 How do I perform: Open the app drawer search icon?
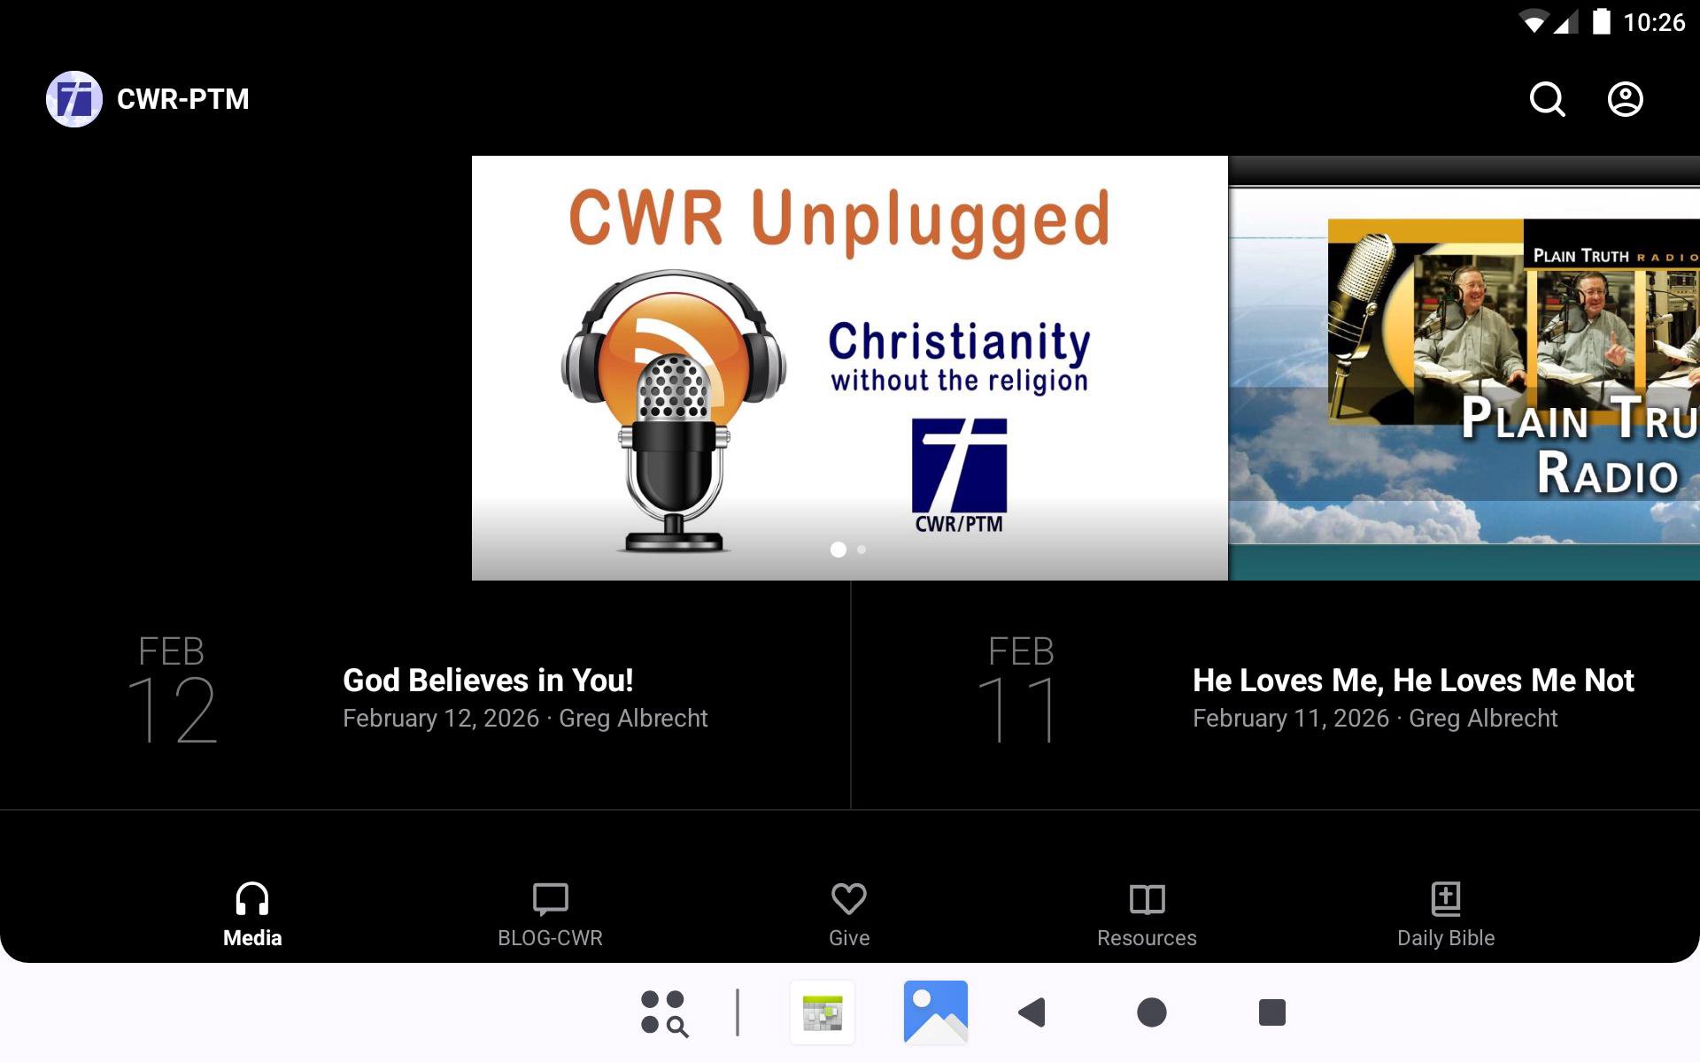tap(664, 1012)
